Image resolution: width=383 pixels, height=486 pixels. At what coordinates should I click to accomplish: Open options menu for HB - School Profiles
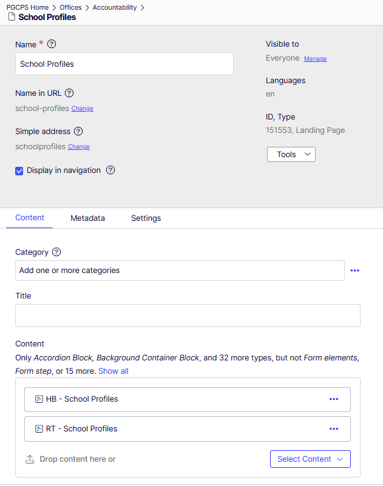point(334,399)
